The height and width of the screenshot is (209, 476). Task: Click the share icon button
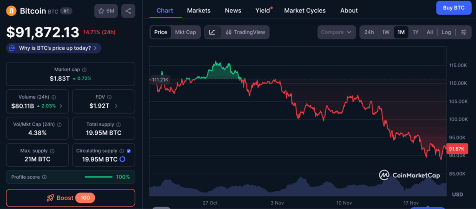click(128, 11)
